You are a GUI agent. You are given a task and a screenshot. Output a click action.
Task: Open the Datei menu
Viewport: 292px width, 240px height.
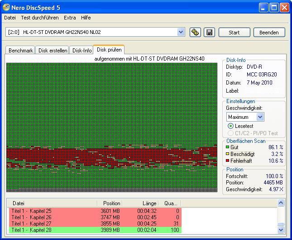(10, 18)
